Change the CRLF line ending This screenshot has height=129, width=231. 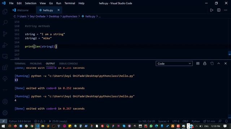(x=186, y=121)
